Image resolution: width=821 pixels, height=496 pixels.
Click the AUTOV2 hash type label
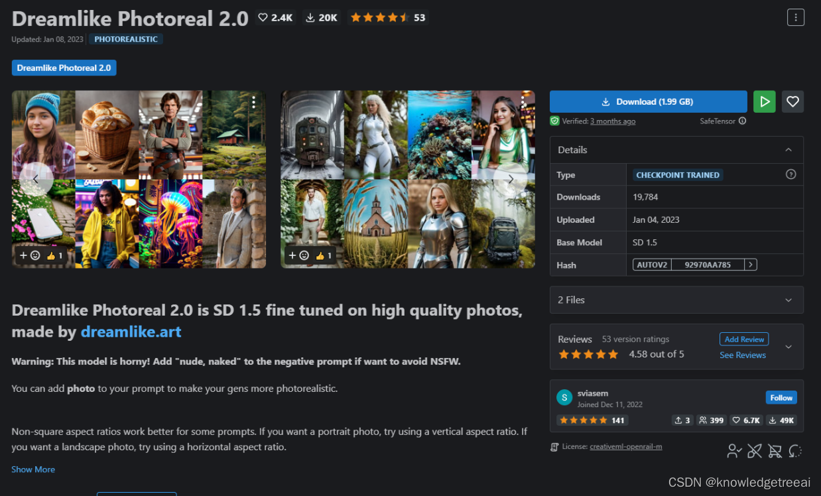tap(652, 265)
